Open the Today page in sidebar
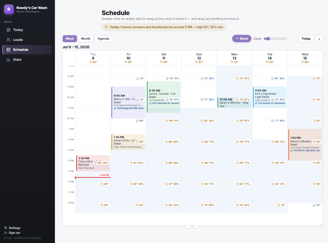This screenshot has width=328, height=243. coord(27,30)
